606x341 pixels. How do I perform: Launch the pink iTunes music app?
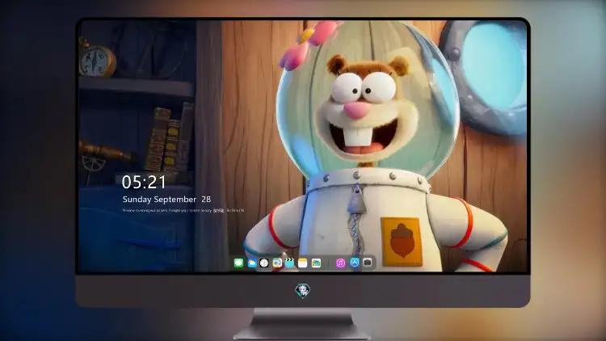pos(340,263)
